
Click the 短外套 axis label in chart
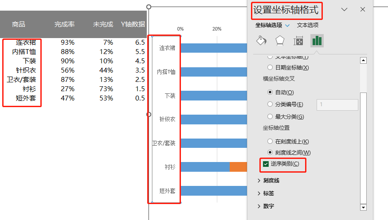pos(167,191)
